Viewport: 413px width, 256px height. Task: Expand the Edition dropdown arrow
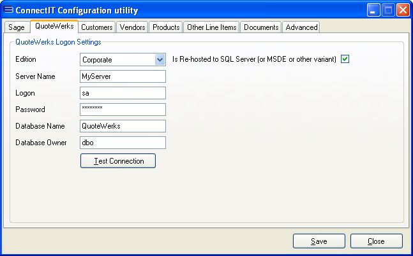click(x=160, y=60)
